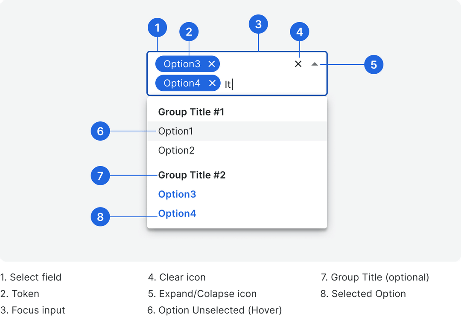The image size is (461, 317).
Task: Click the numbered callout 7 circle
Action: pyautogui.click(x=100, y=176)
